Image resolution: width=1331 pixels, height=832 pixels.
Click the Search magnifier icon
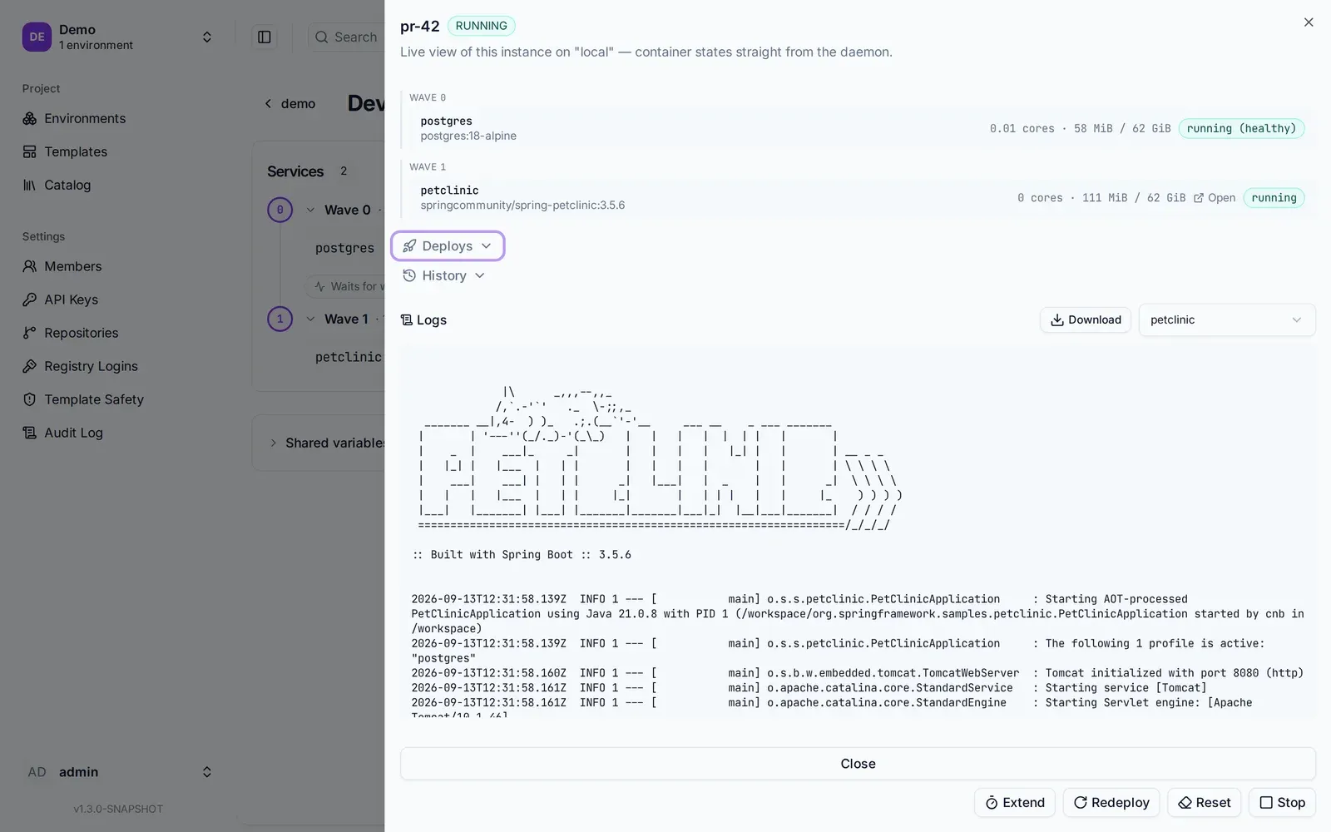[x=321, y=37]
